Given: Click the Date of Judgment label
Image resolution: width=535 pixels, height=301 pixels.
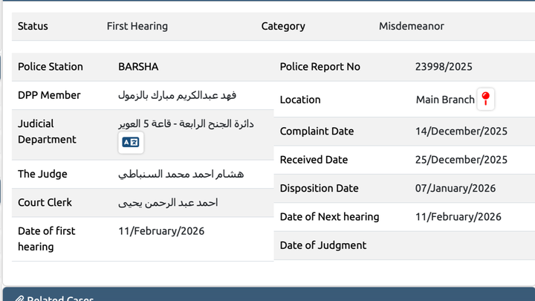Looking at the screenshot, I should click(x=322, y=245).
